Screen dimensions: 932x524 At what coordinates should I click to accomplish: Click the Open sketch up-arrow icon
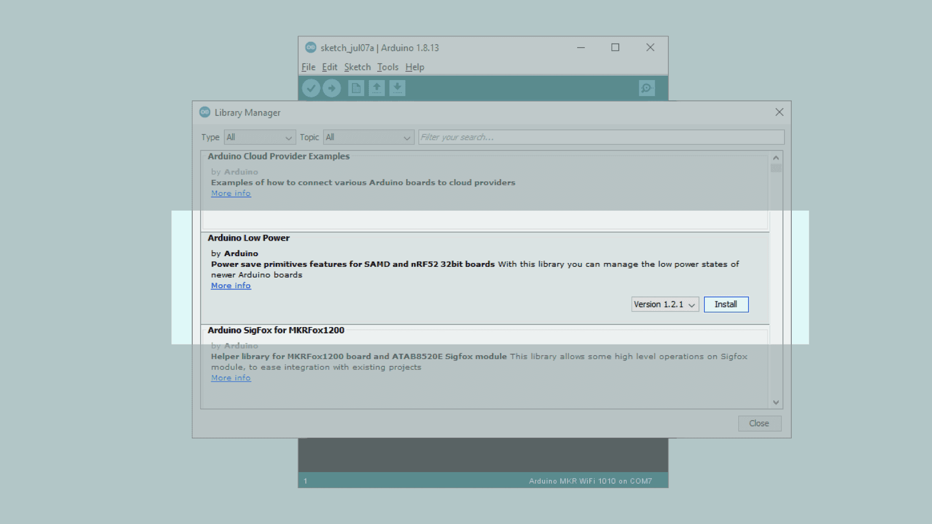(x=377, y=88)
